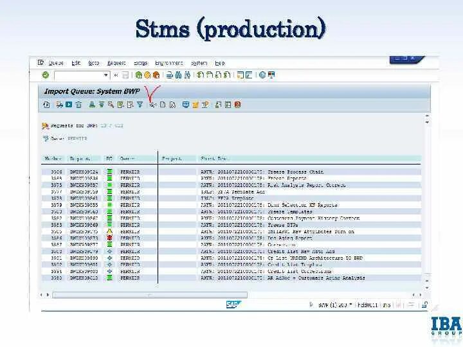Click the yellow Exit icon
The width and height of the screenshot is (463, 347).
click(147, 75)
